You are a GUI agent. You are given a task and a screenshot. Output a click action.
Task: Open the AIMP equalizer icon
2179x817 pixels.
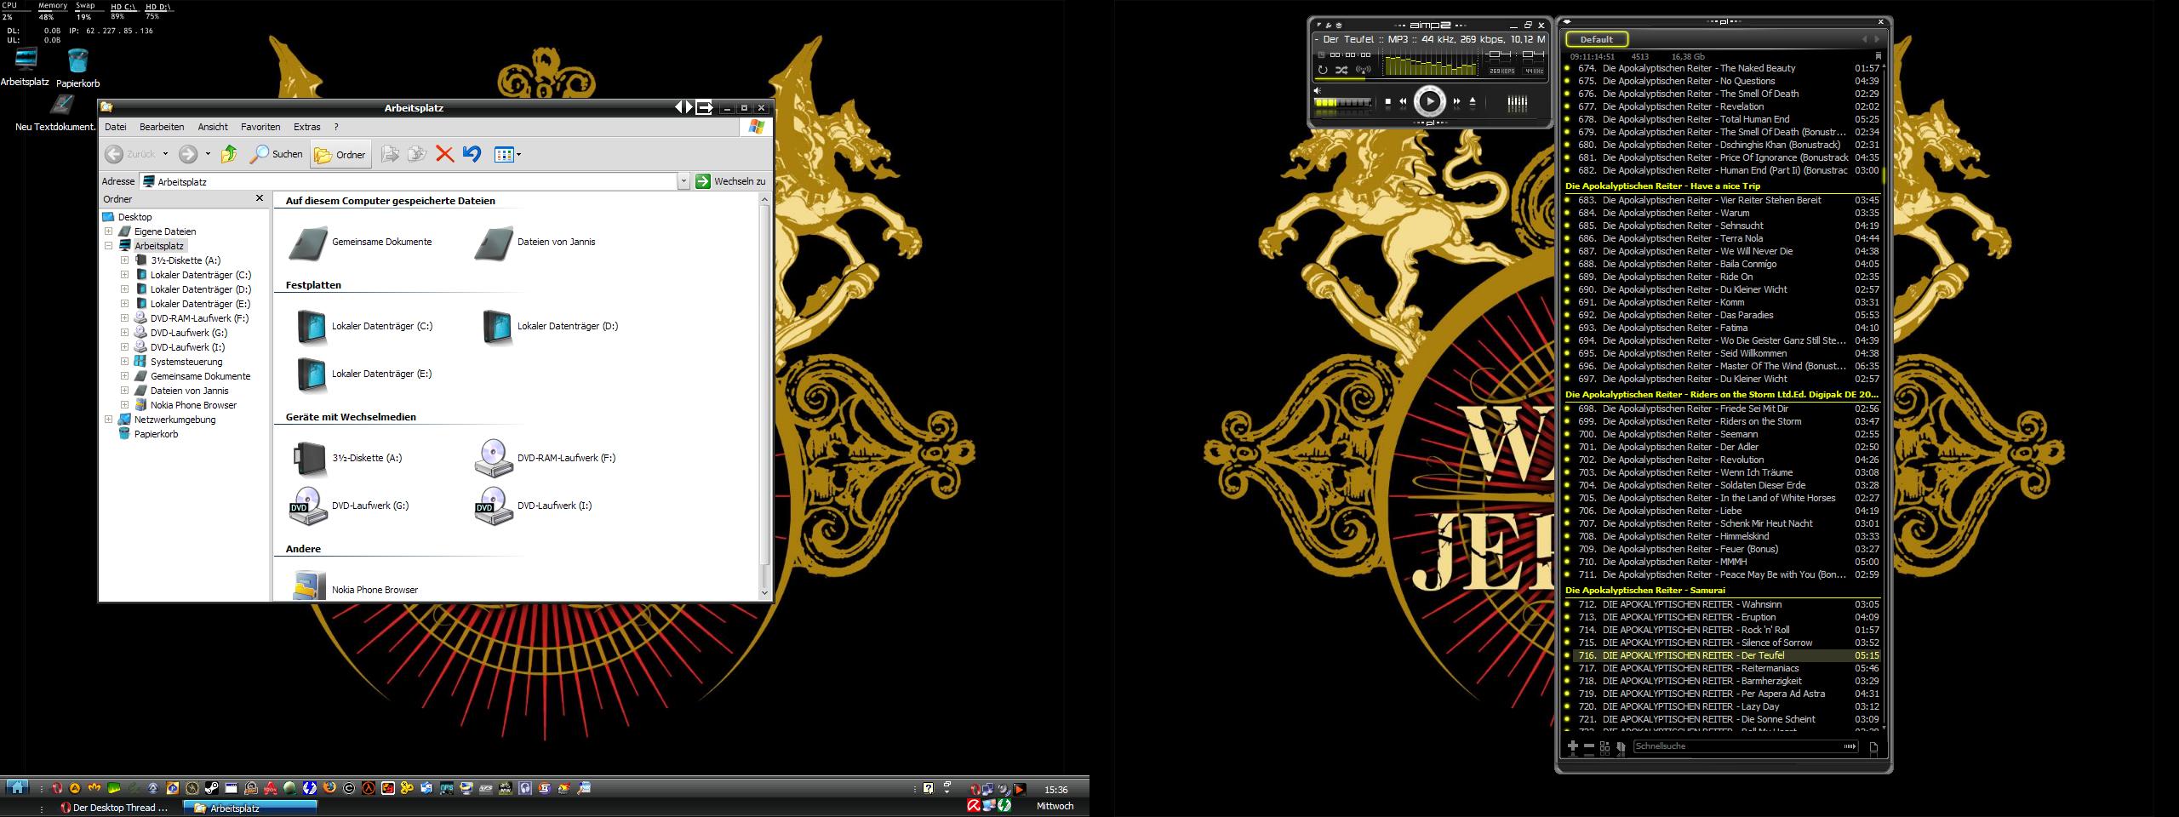(x=1517, y=103)
